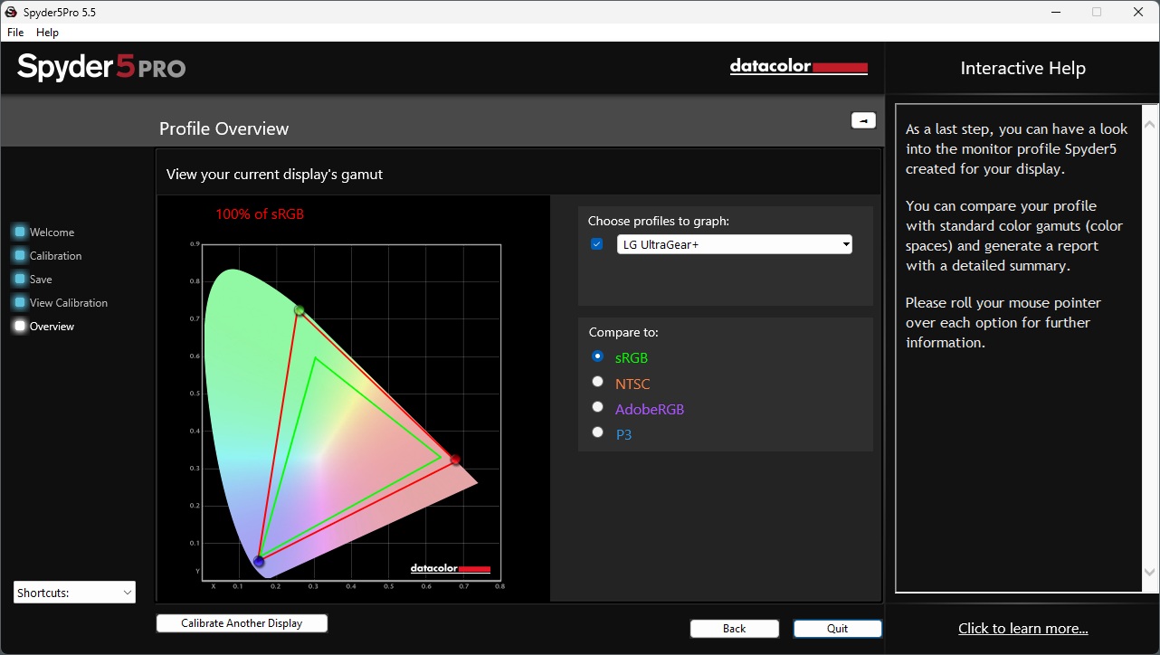
Task: Click the Save step indicator icon
Action: [x=20, y=279]
